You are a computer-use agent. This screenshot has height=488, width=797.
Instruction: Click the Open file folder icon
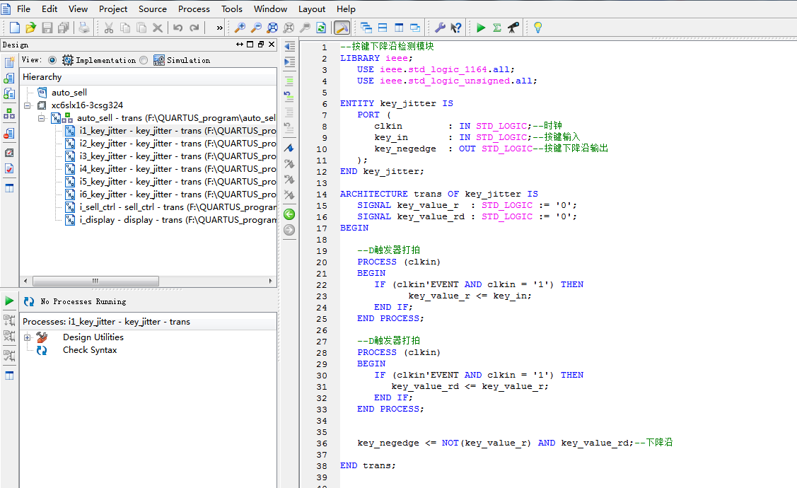[x=31, y=28]
